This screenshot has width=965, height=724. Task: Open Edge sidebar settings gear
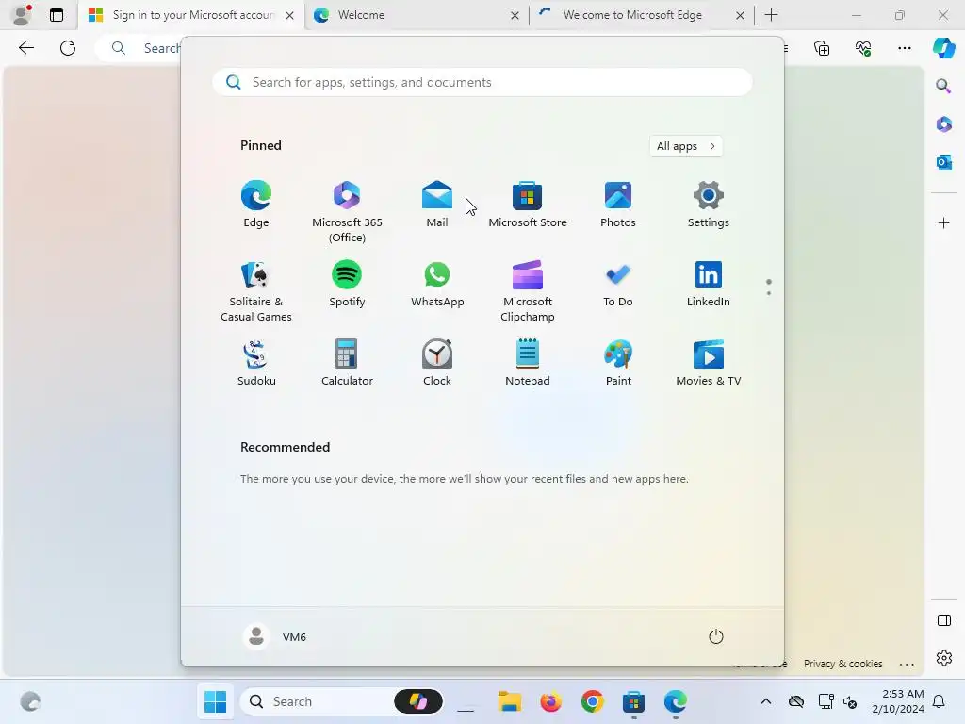943,658
